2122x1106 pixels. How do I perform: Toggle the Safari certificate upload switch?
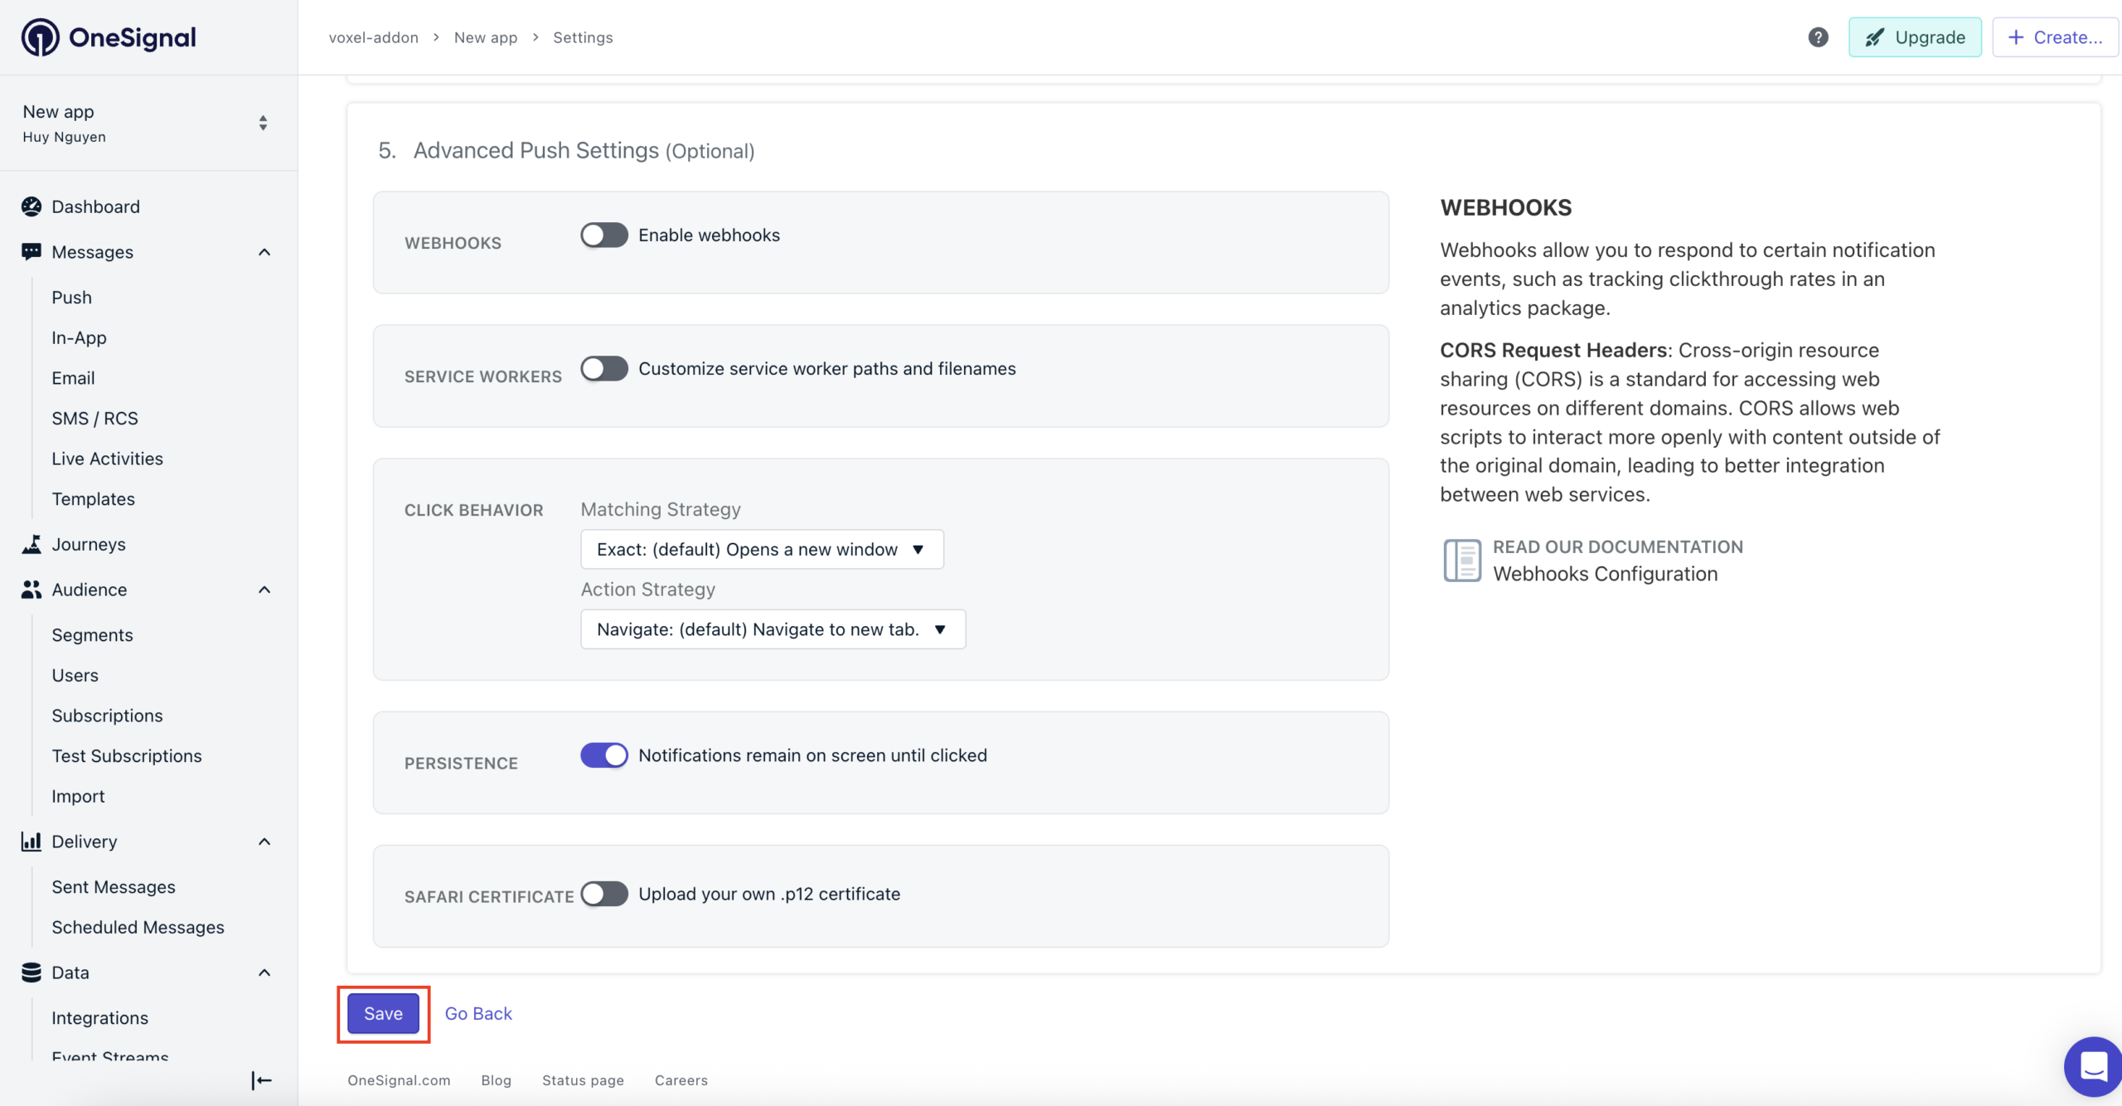point(604,894)
